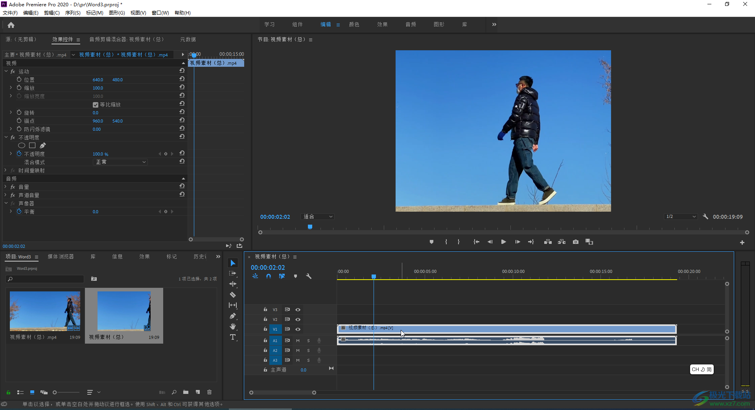Switch to Color workspace tab
This screenshot has width=755, height=410.
(354, 24)
